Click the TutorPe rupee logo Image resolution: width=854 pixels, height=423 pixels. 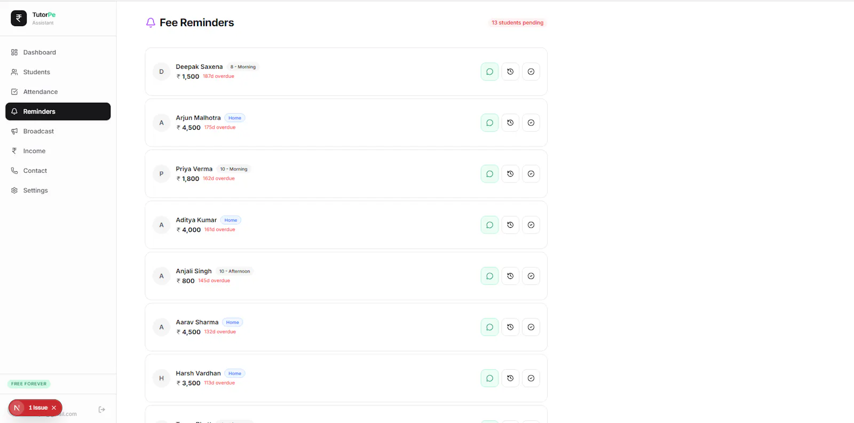pos(19,18)
